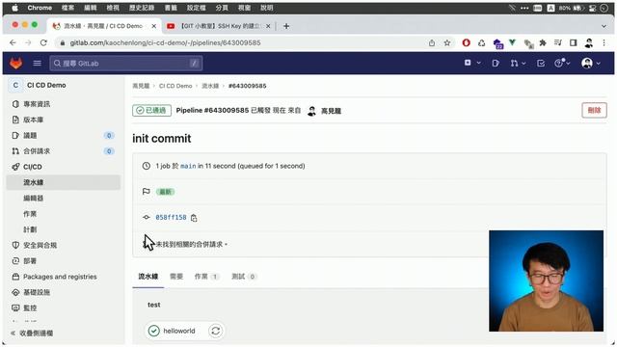Click 流水線 breadcrumb link
617x347 pixels.
tap(210, 86)
